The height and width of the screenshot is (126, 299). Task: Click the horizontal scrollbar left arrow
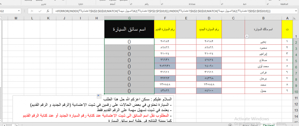click(x=4, y=125)
